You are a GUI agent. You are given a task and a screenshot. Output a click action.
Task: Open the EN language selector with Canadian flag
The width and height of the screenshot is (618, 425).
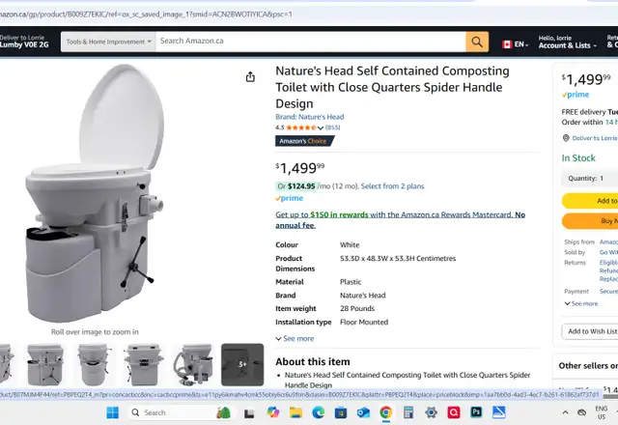coord(515,44)
